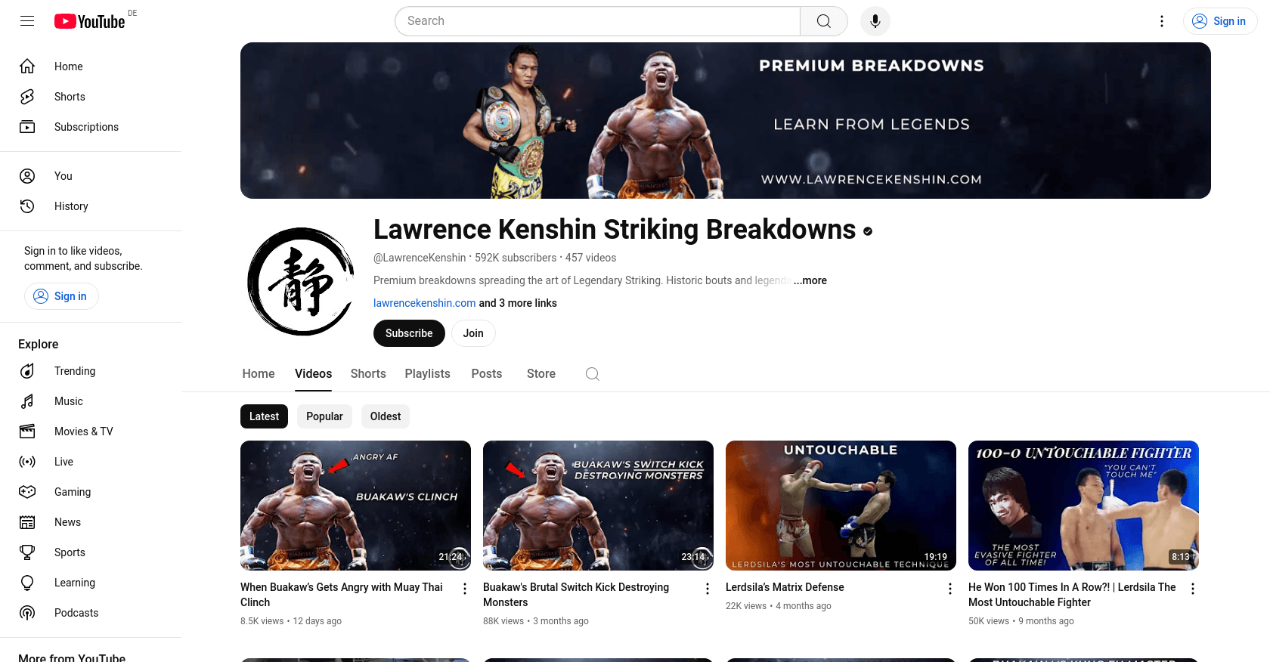Select the Oldest sort chip
Screen dimensions: 1270x662
[x=386, y=416]
